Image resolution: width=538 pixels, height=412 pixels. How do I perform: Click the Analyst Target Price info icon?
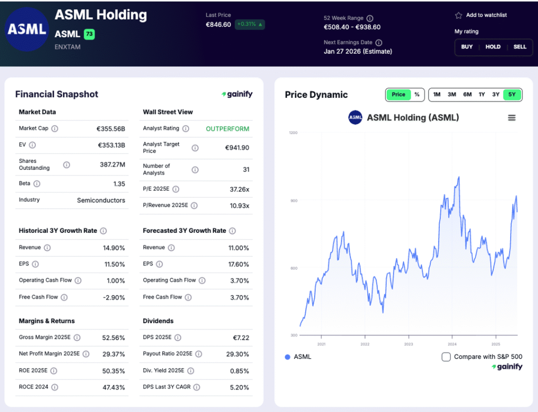195,148
